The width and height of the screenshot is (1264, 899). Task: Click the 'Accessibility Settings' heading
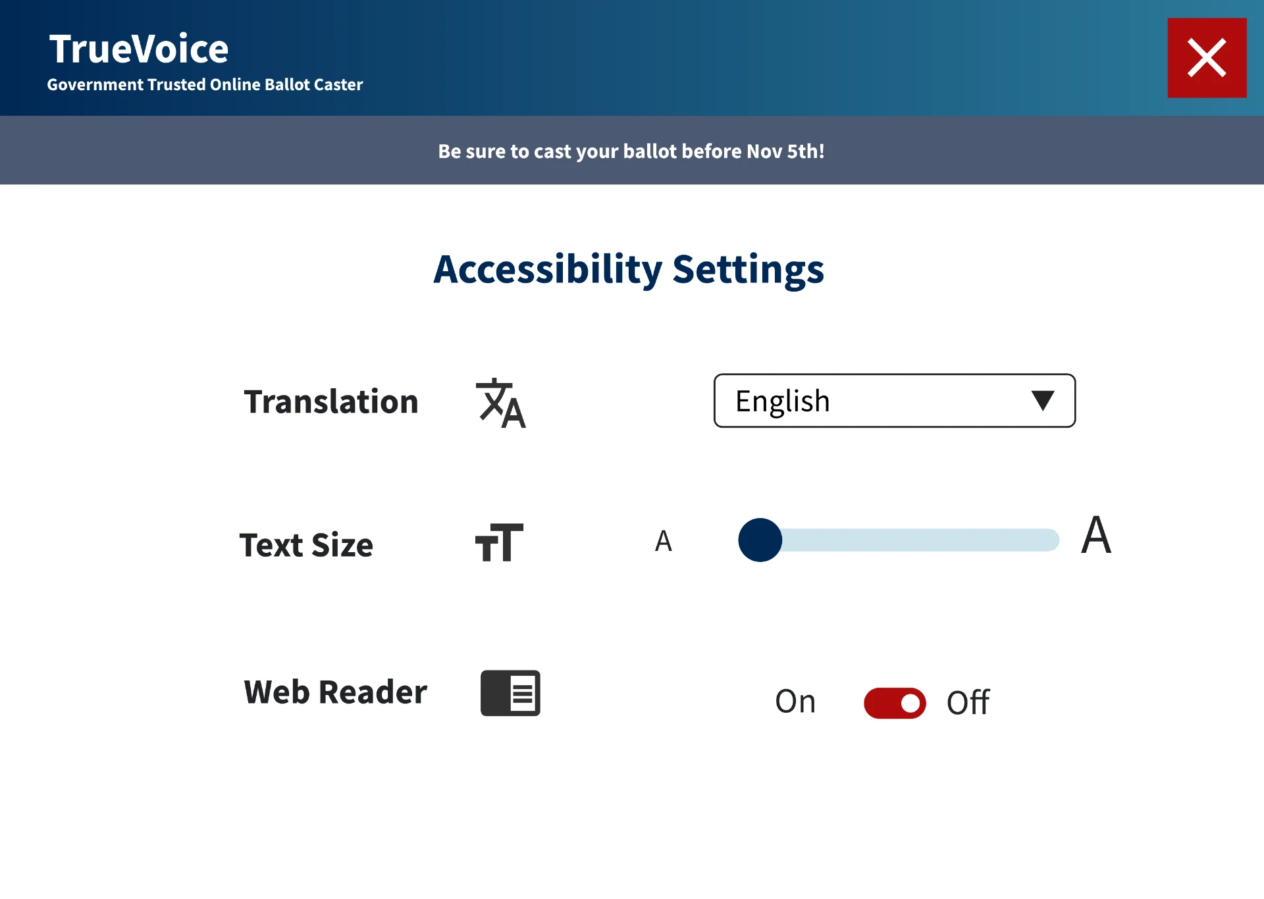[x=629, y=269]
